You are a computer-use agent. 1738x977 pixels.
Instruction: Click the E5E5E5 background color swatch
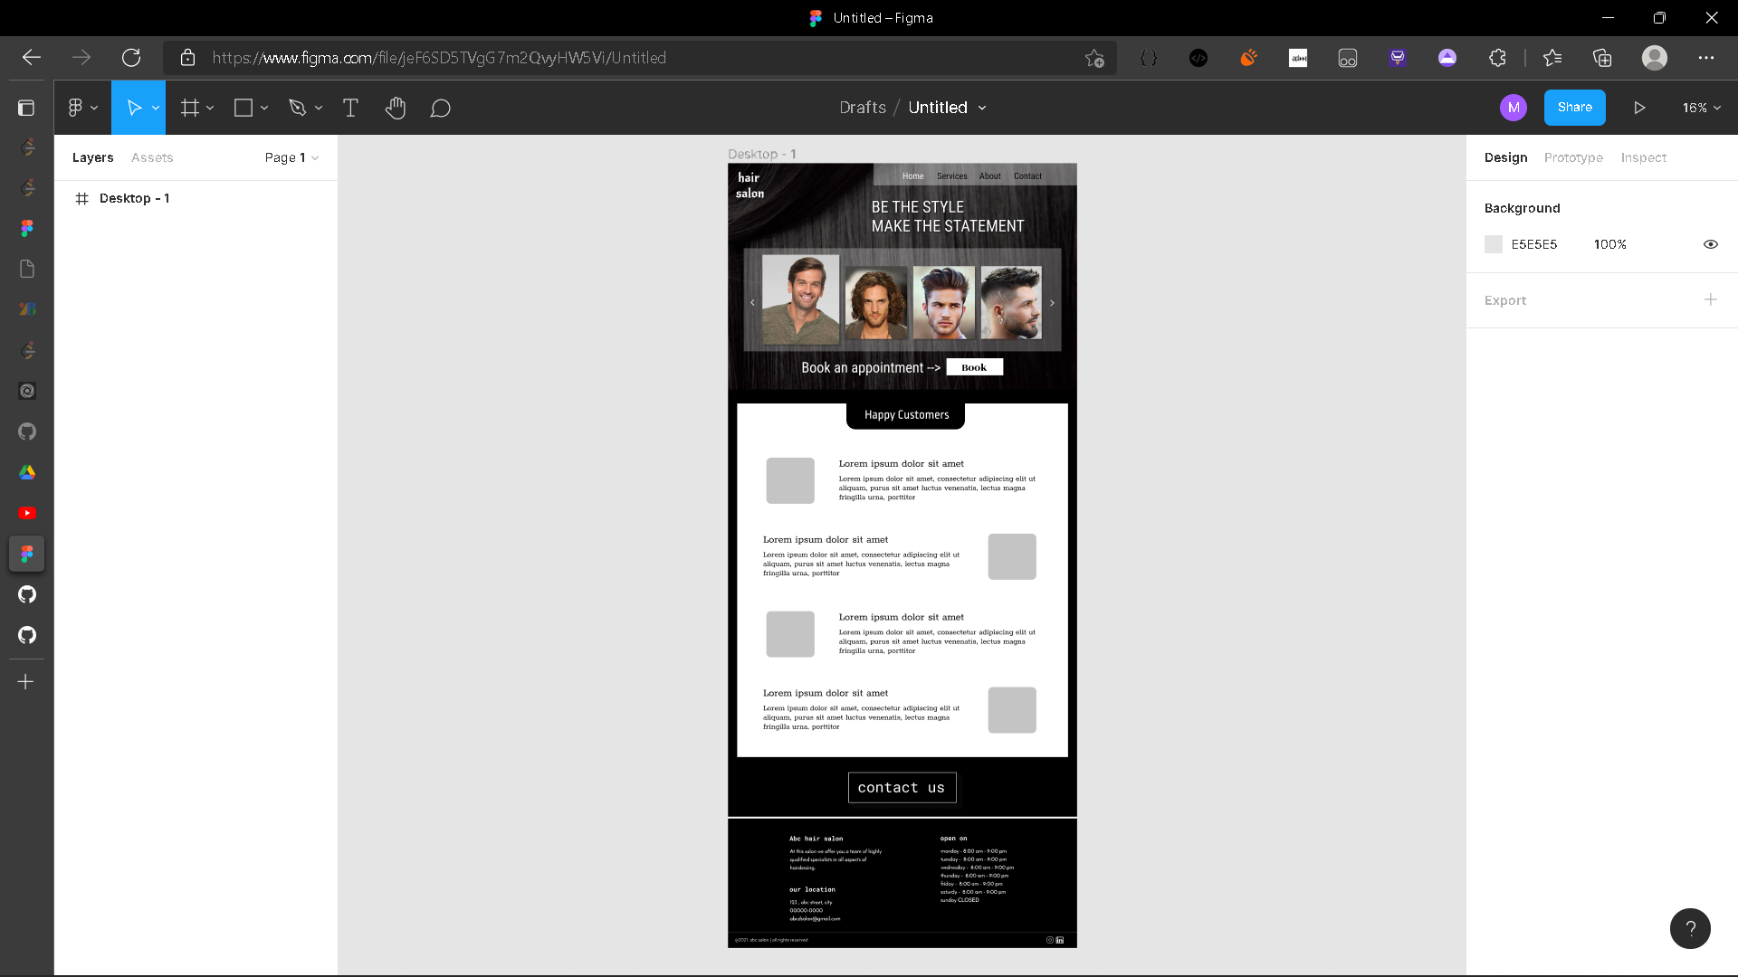coord(1493,244)
